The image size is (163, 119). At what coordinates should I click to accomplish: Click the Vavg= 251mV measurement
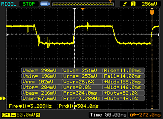[x=80, y=71]
